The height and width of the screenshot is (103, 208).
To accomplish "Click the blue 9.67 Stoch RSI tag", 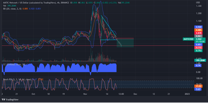I will click(198, 89).
